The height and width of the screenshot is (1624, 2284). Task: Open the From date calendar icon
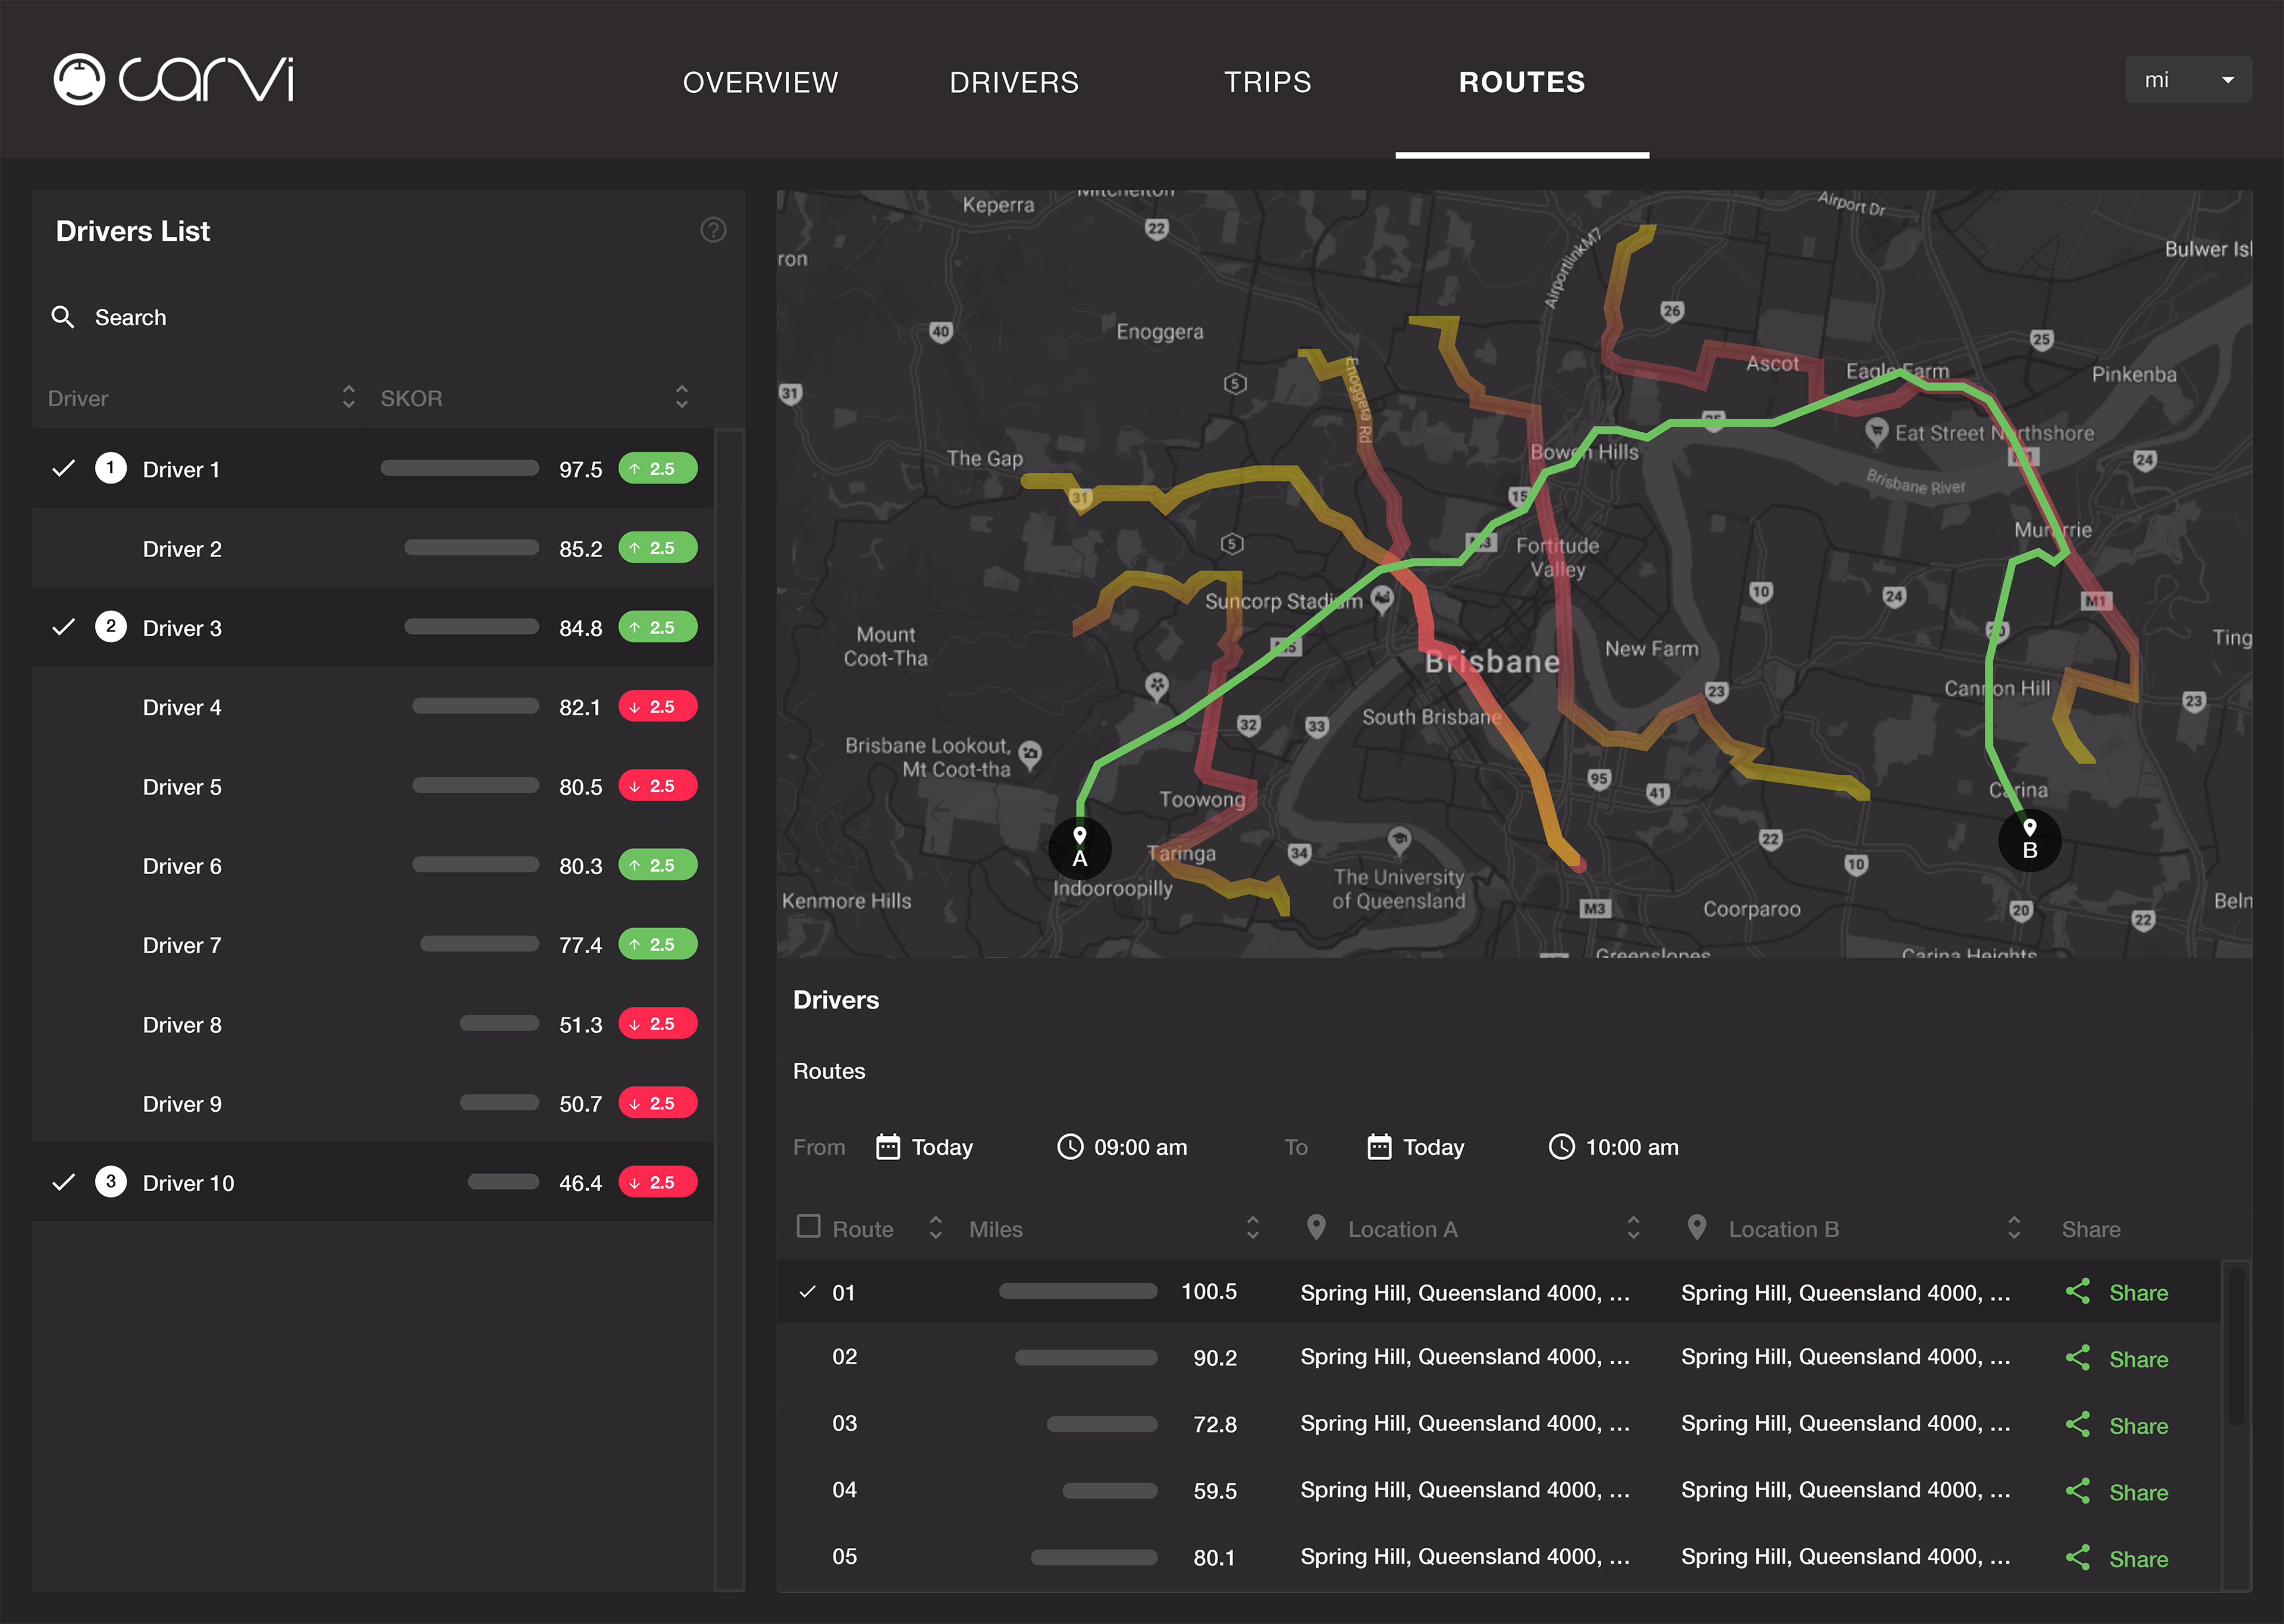tap(887, 1146)
